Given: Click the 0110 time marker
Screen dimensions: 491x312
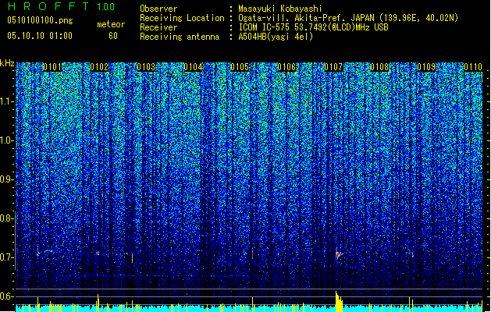Looking at the screenshot, I should (473, 67).
